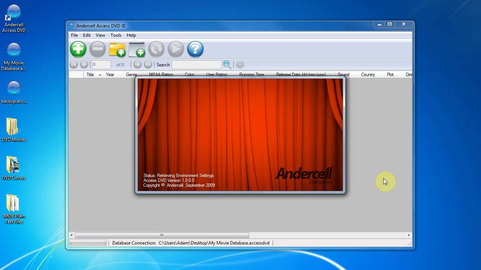Click the 'of 0' record count label
The image size is (481, 270).
(120, 64)
